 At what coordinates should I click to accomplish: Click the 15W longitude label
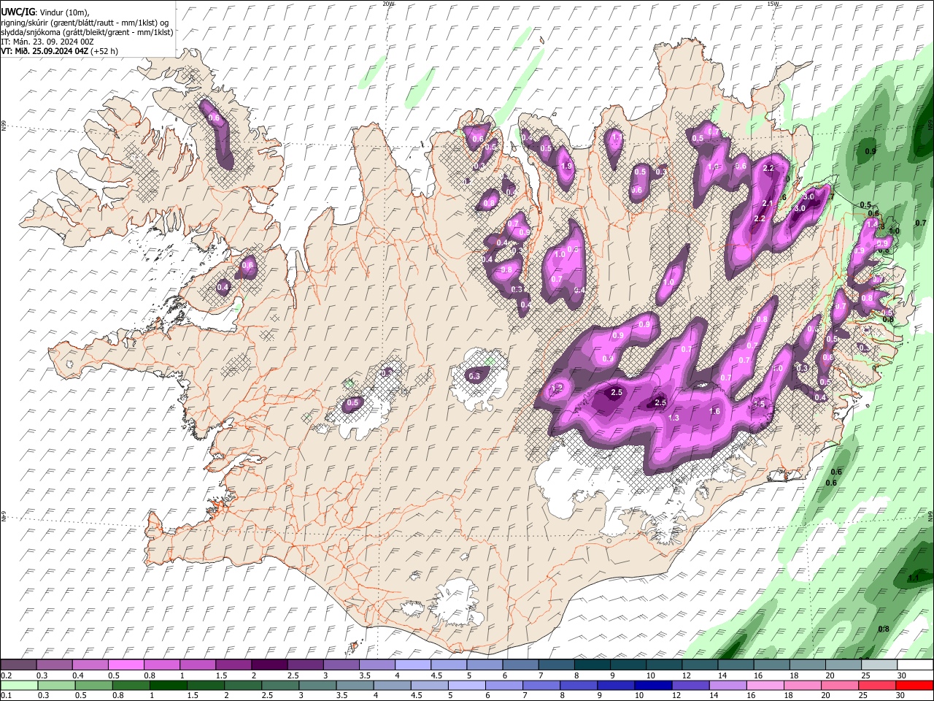773,4
